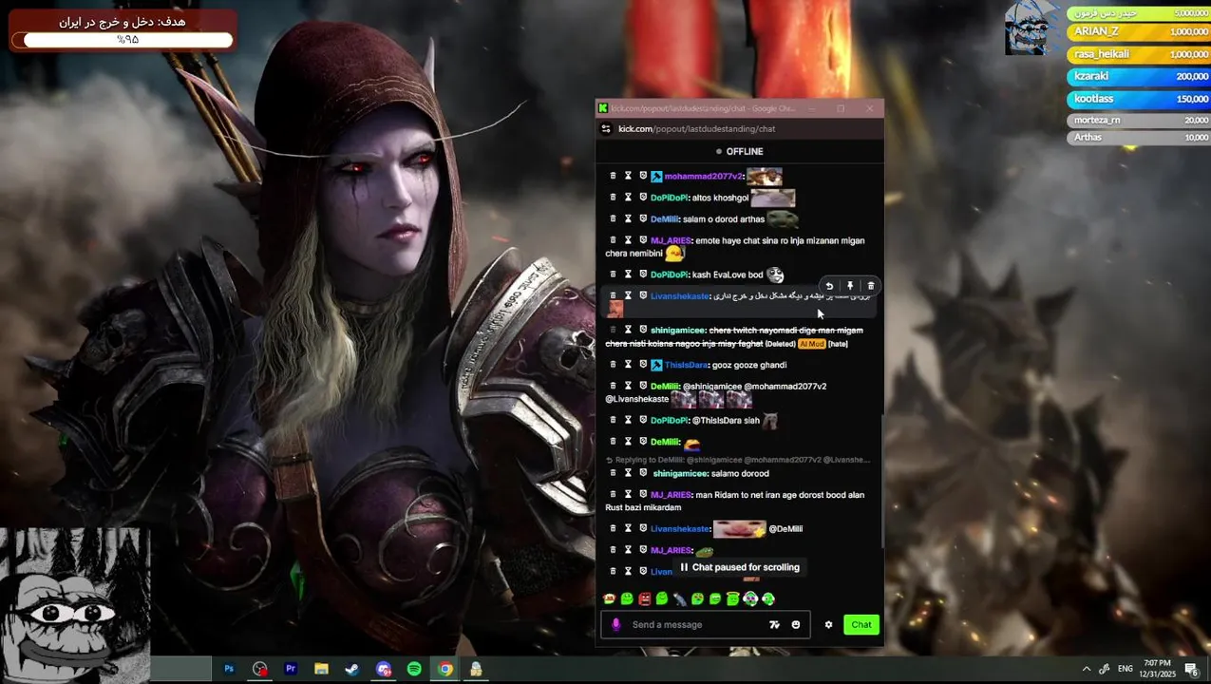Click shield icon next to 'salamo dorood' message
Image resolution: width=1211 pixels, height=684 pixels.
point(643,473)
